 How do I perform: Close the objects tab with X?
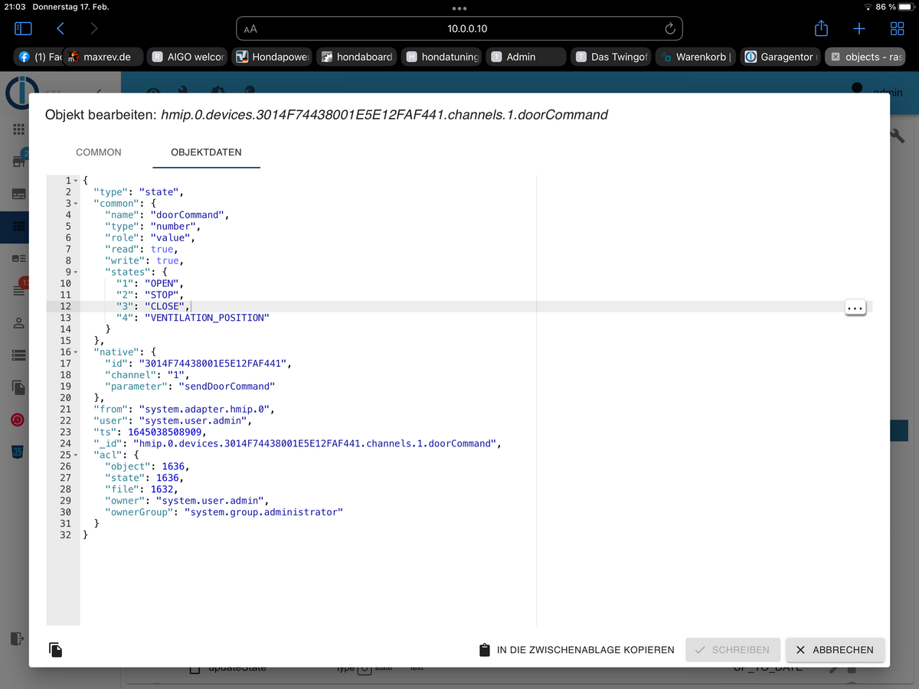(836, 57)
